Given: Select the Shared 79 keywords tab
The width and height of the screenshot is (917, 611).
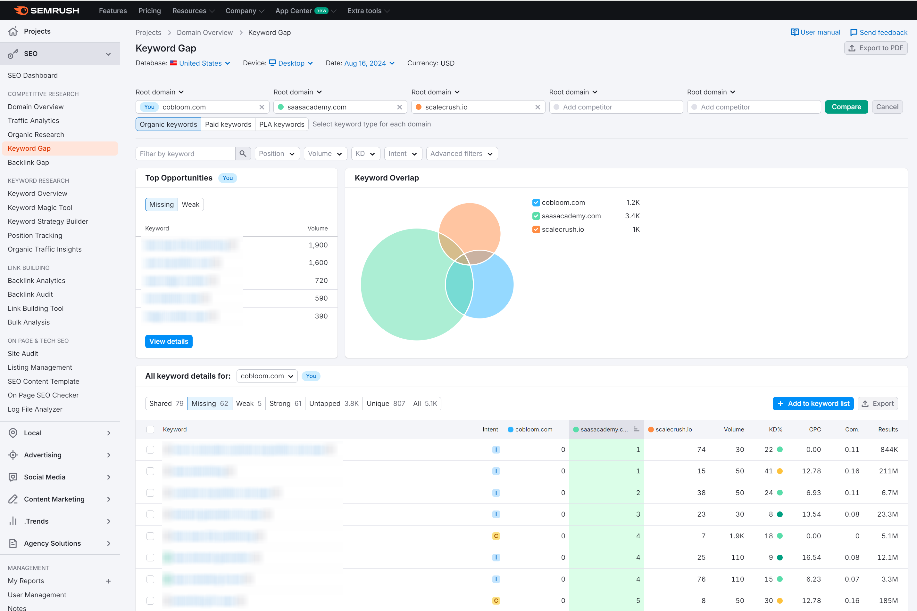Looking at the screenshot, I should [166, 404].
